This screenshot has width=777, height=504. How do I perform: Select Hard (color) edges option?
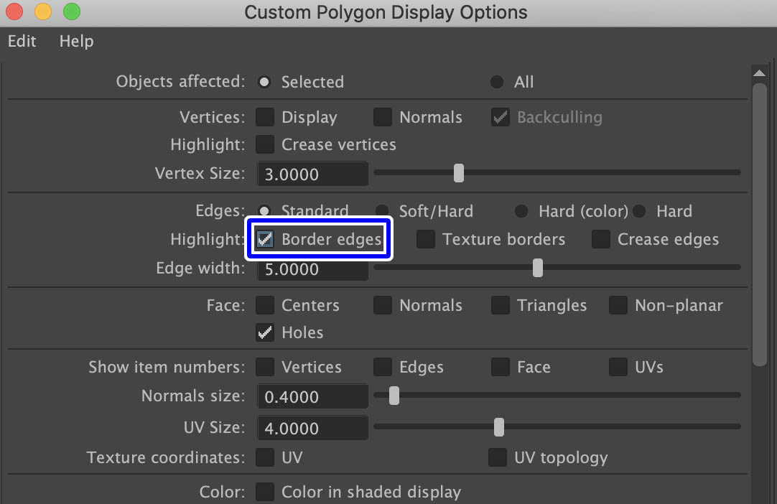point(522,211)
